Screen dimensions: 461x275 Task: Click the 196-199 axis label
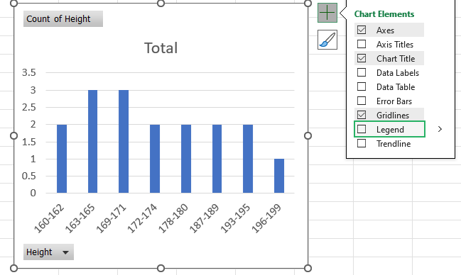tap(266, 218)
